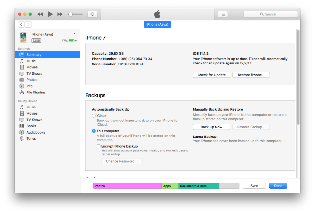Click the Back Up Now button

pyautogui.click(x=211, y=127)
